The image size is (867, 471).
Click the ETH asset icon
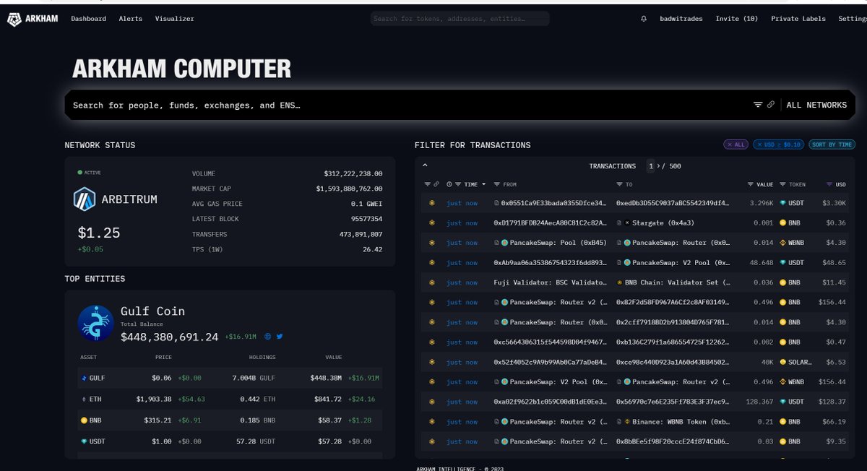click(82, 399)
